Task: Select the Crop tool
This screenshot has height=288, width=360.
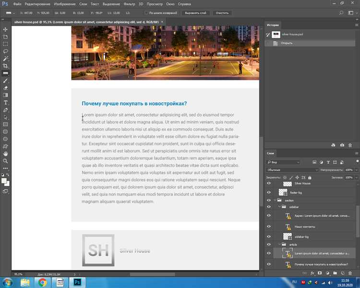Action: point(6,66)
